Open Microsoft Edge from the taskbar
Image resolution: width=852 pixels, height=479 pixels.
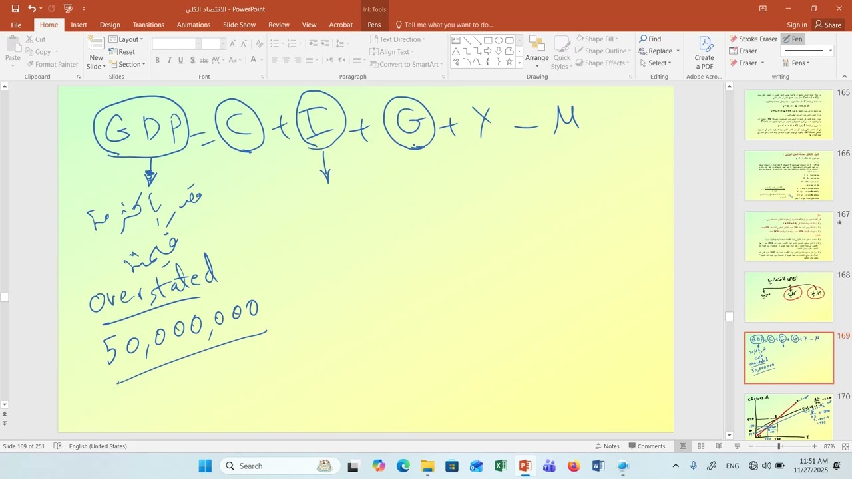403,466
